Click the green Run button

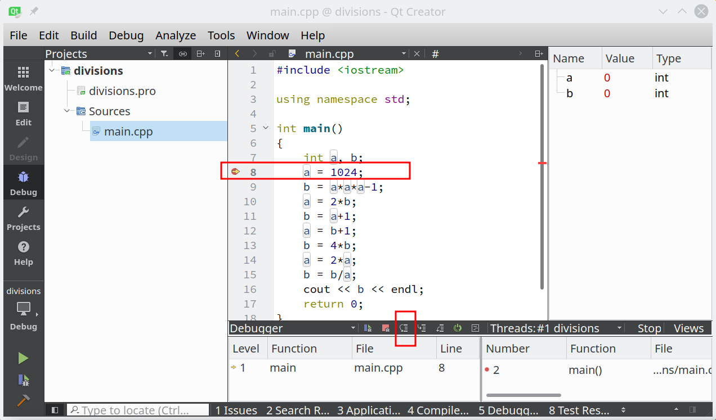coord(23,358)
